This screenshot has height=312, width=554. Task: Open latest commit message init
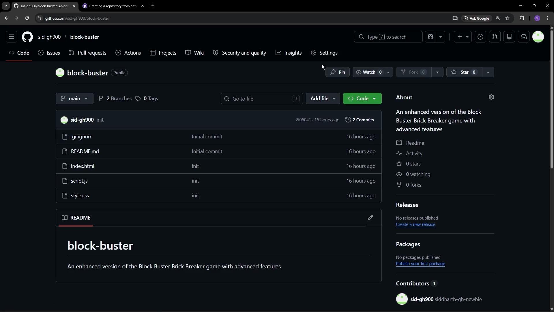pos(100,120)
